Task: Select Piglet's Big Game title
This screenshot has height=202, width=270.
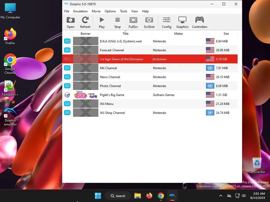Action: tap(112, 95)
